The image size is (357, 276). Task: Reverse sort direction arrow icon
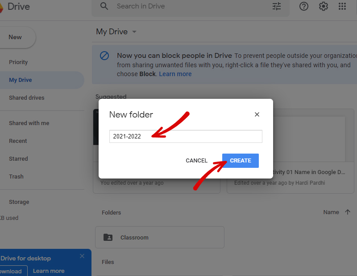click(348, 212)
